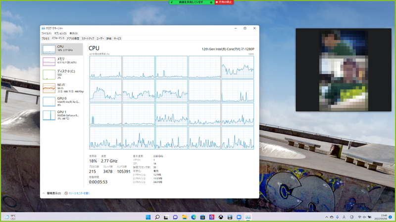Viewport: 396px width, 222px height.
Task: Click the Task Manager title bar icon
Action: pos(43,28)
